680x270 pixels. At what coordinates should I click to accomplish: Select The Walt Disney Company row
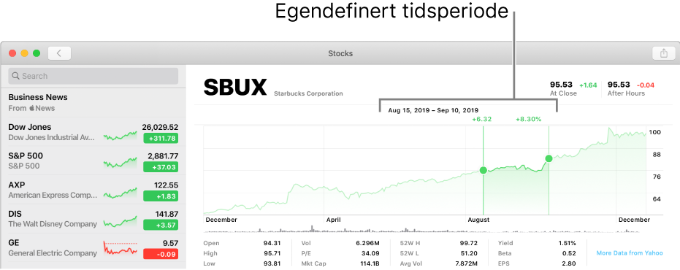tap(93, 218)
